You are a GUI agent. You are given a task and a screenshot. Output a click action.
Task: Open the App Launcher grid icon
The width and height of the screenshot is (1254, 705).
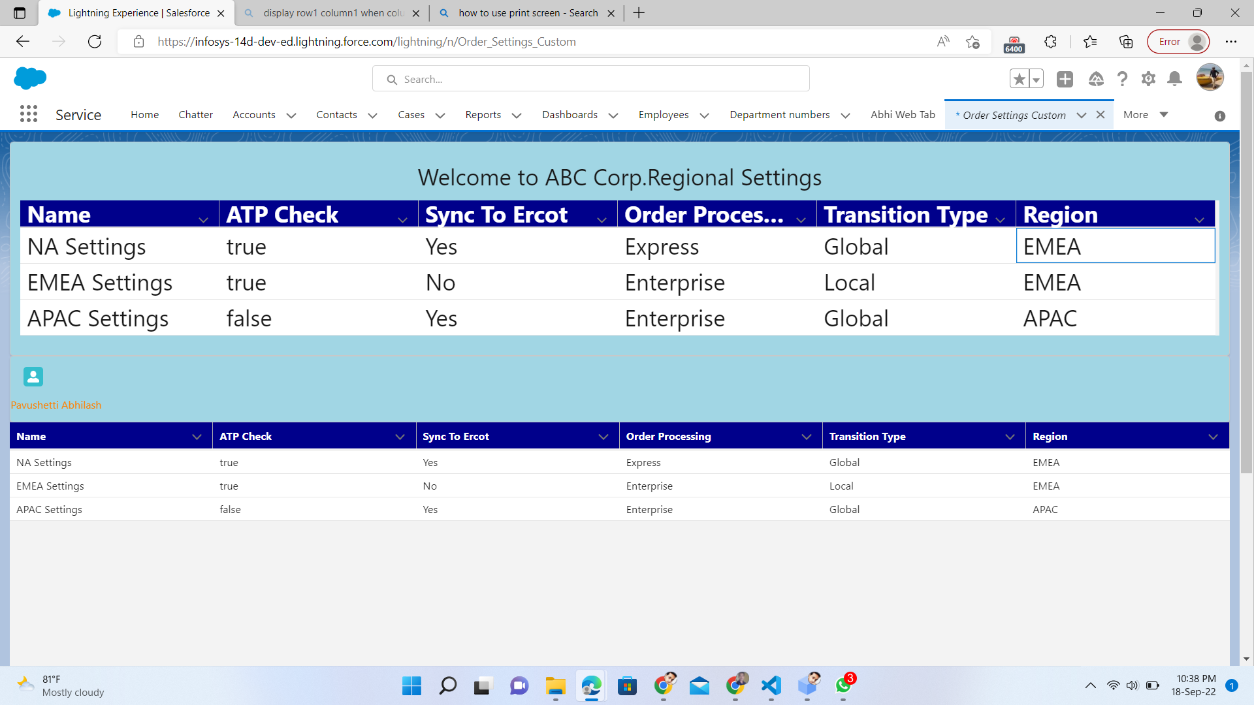tap(28, 114)
